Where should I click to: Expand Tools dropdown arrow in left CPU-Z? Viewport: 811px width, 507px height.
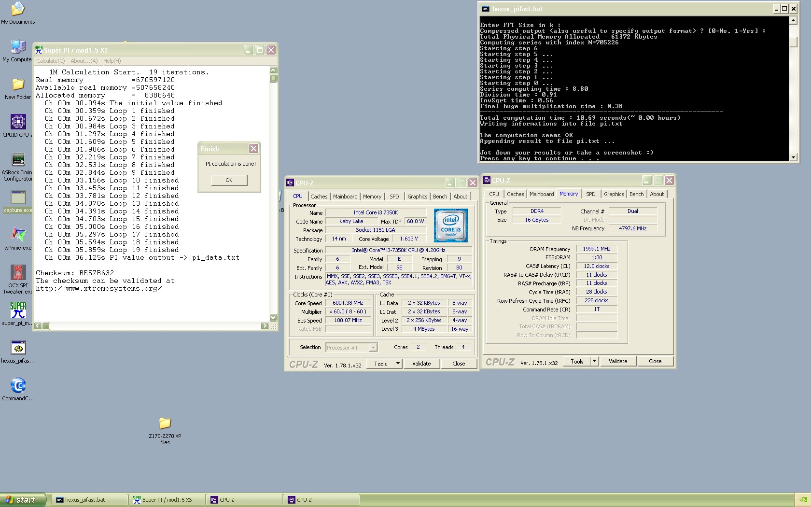coord(398,364)
